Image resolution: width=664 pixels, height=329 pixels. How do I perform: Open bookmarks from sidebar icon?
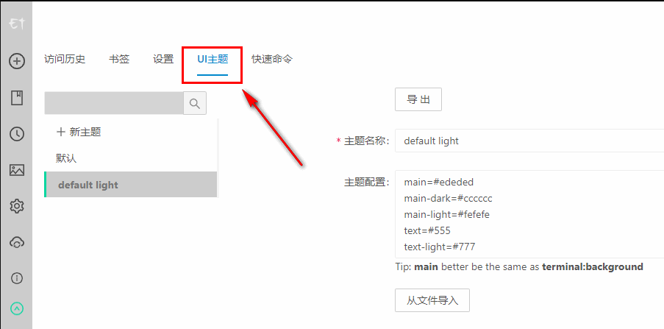point(17,98)
